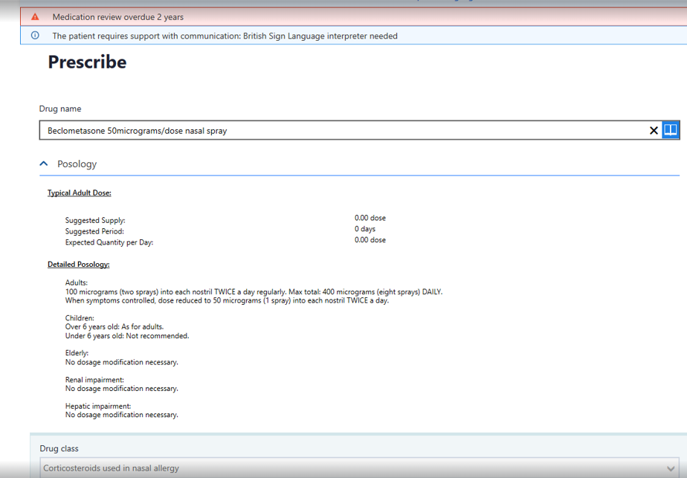Image resolution: width=687 pixels, height=478 pixels.
Task: Open the drug reference book icon
Action: (x=671, y=130)
